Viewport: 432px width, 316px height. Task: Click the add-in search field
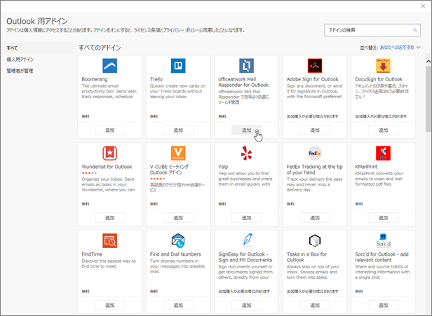[372, 30]
